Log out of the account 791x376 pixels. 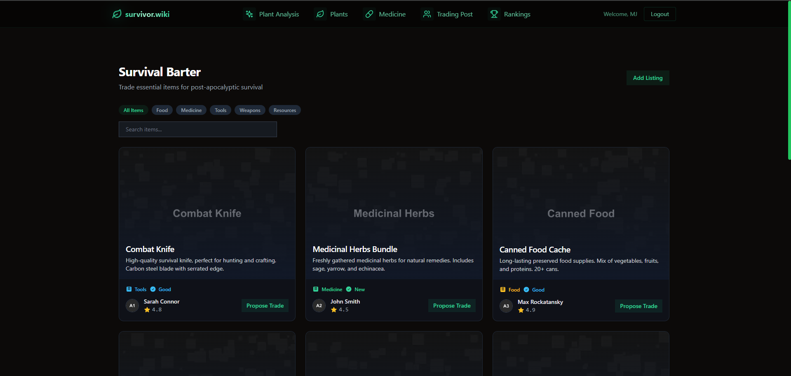point(660,14)
